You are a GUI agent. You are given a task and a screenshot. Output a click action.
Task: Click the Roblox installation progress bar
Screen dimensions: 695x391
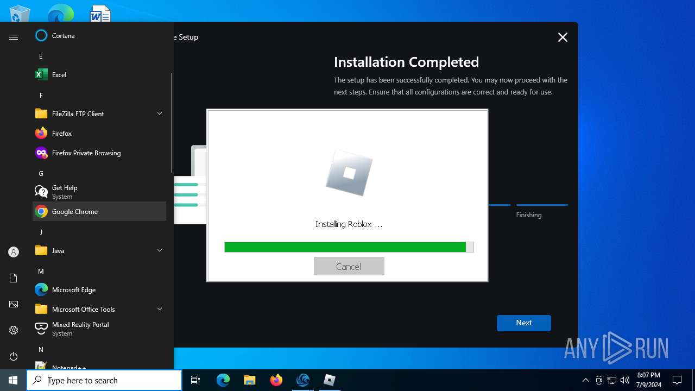pos(349,247)
